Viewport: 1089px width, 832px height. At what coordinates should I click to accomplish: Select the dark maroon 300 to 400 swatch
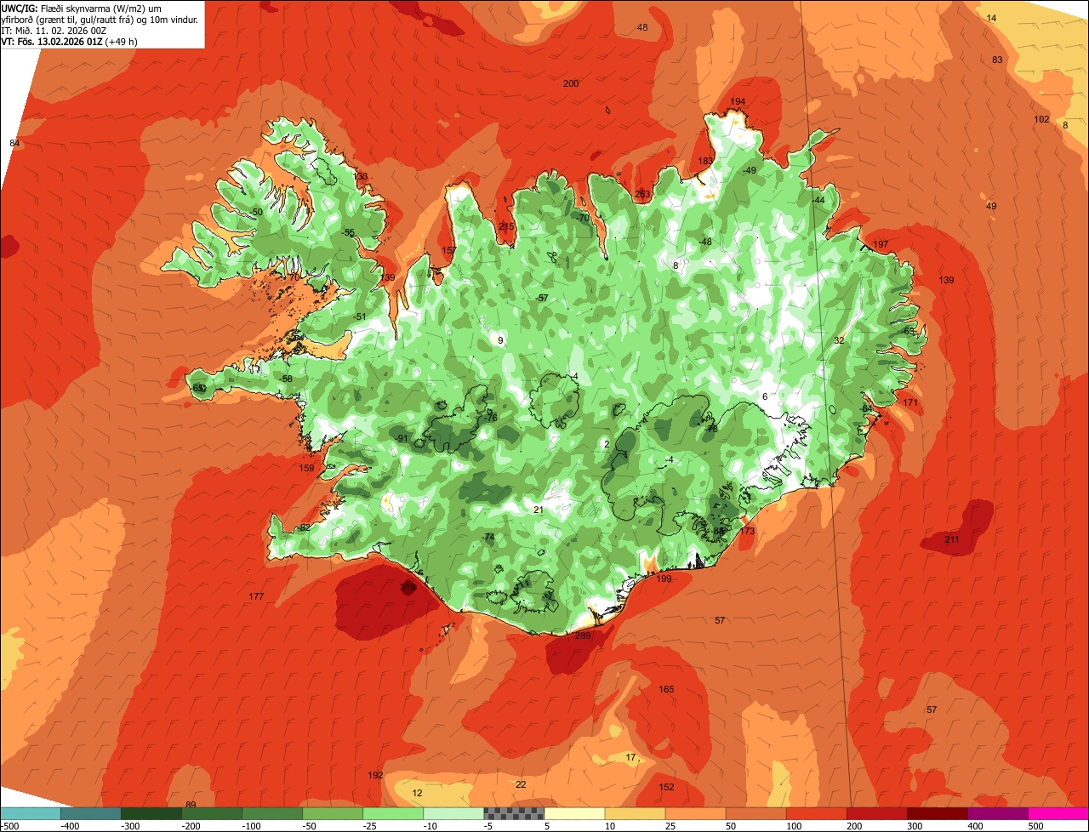937,813
